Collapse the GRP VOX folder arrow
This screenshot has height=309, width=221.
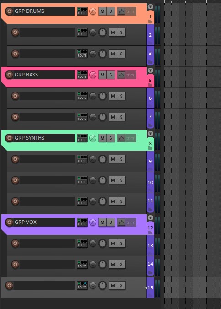[150, 218]
